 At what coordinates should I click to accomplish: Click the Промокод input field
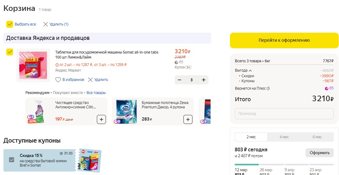[x=284, y=114]
